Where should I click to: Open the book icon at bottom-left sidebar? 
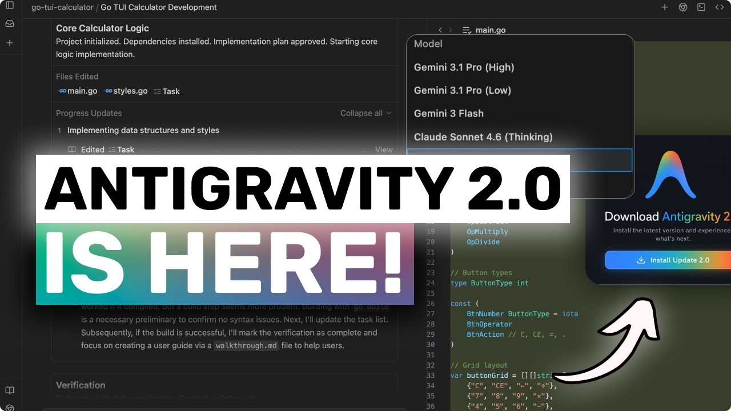click(x=10, y=390)
